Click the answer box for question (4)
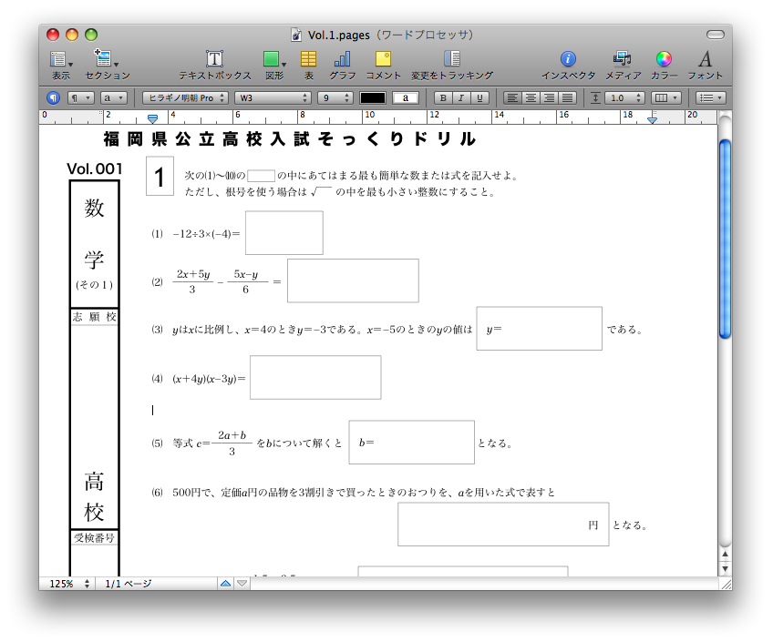Image resolution: width=773 pixels, height=642 pixels. coord(315,377)
